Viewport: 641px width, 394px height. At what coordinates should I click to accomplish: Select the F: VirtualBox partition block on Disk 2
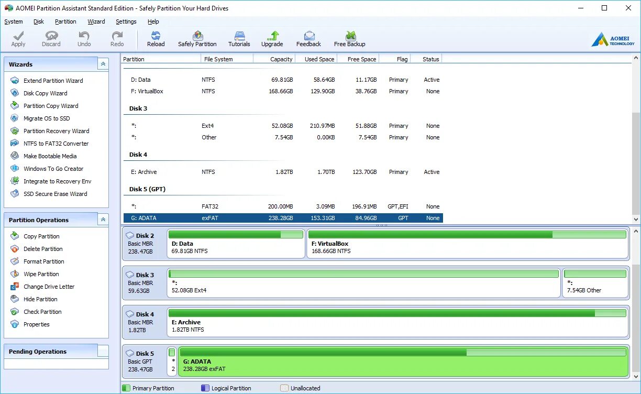tap(468, 244)
